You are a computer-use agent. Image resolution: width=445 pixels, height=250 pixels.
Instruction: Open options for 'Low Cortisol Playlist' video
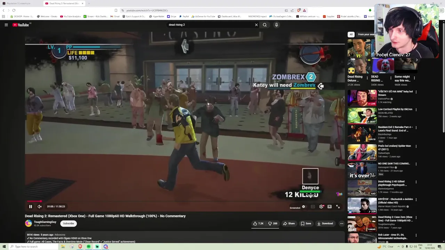(x=416, y=110)
